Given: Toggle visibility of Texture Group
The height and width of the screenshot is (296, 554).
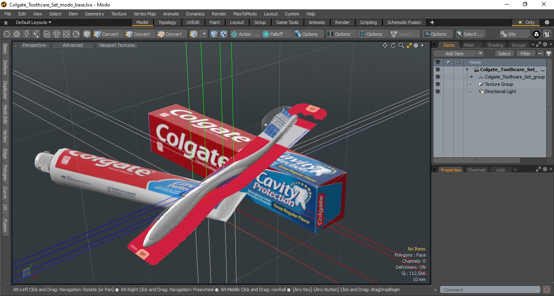Looking at the screenshot, I should (x=437, y=84).
